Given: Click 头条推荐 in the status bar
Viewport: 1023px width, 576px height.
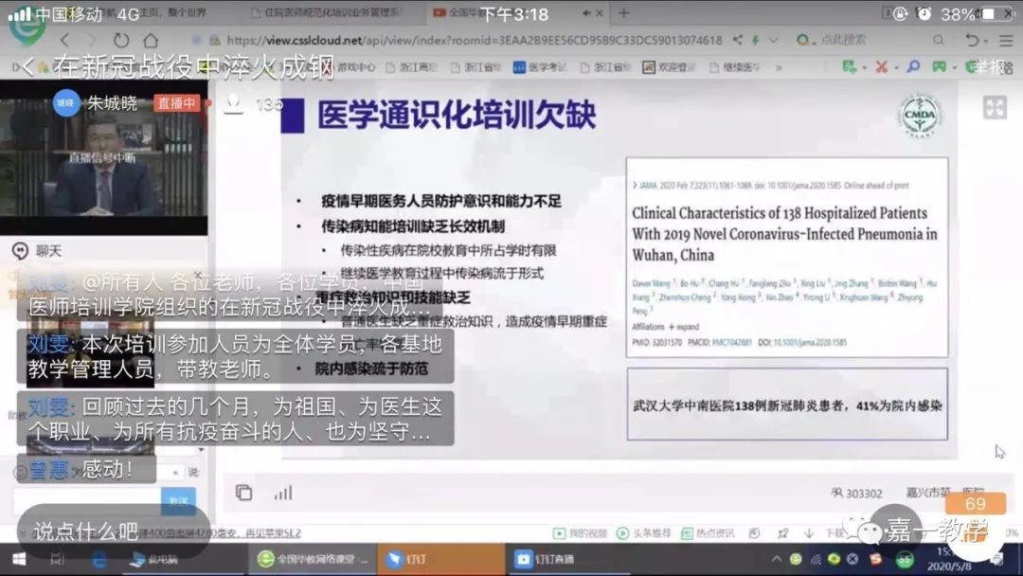Looking at the screenshot, I should pyautogui.click(x=643, y=533).
